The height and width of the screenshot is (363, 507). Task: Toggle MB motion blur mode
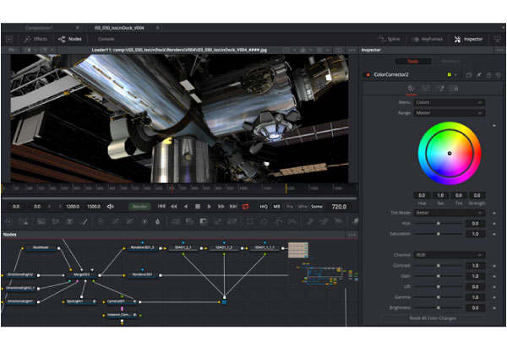click(277, 206)
